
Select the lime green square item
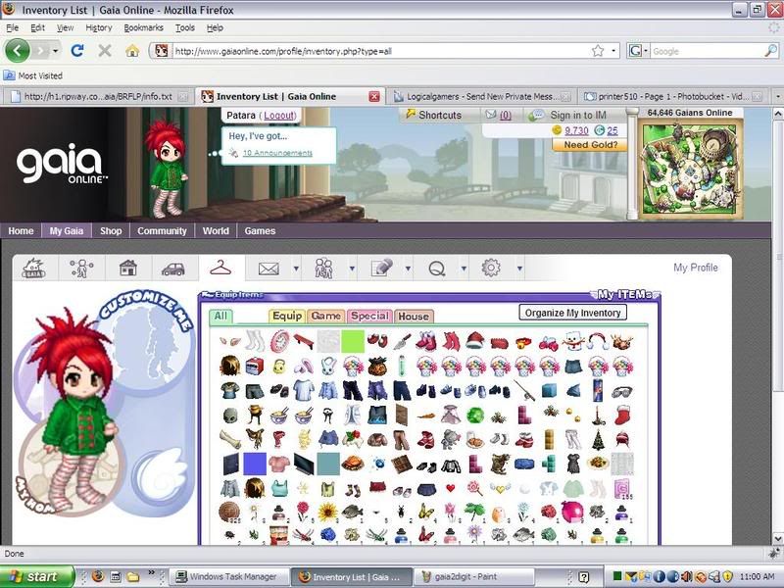coord(353,341)
